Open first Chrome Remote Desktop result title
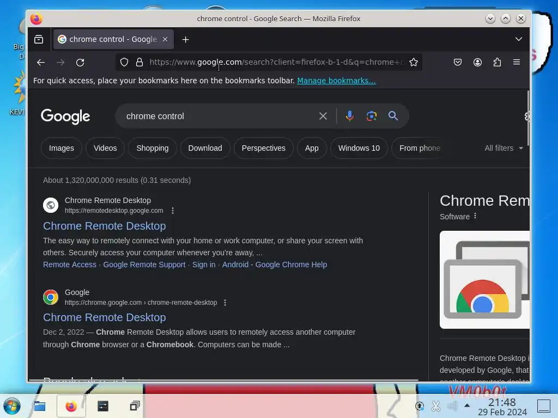 104,226
